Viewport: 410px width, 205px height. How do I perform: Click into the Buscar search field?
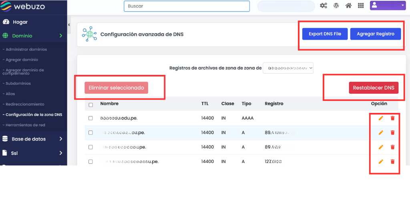(187, 6)
